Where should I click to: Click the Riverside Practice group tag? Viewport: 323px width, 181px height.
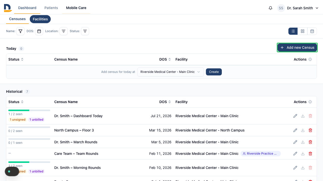[261, 154]
